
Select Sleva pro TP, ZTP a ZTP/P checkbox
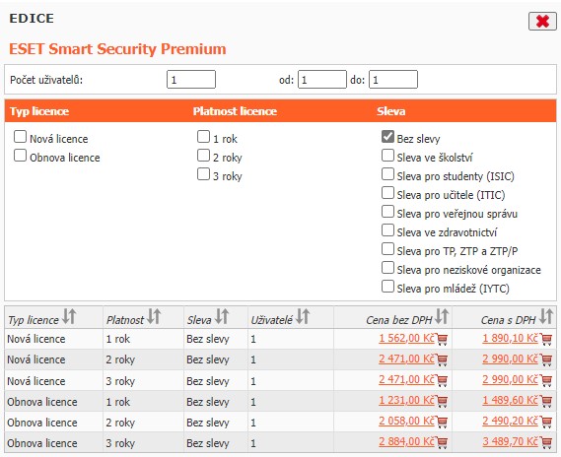tap(387, 249)
